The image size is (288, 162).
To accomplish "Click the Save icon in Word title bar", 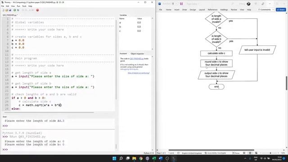I will (x=181, y=4).
